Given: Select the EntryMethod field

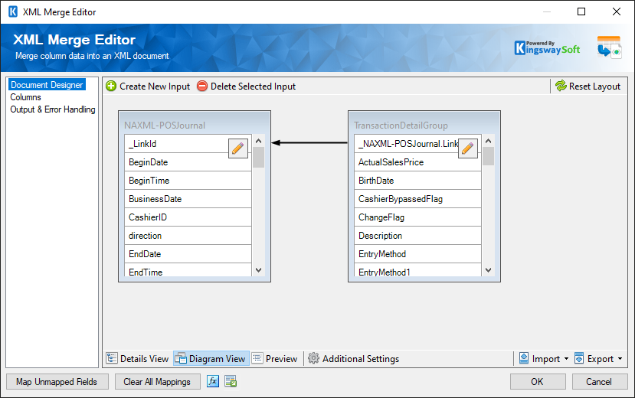Looking at the screenshot, I should point(417,254).
